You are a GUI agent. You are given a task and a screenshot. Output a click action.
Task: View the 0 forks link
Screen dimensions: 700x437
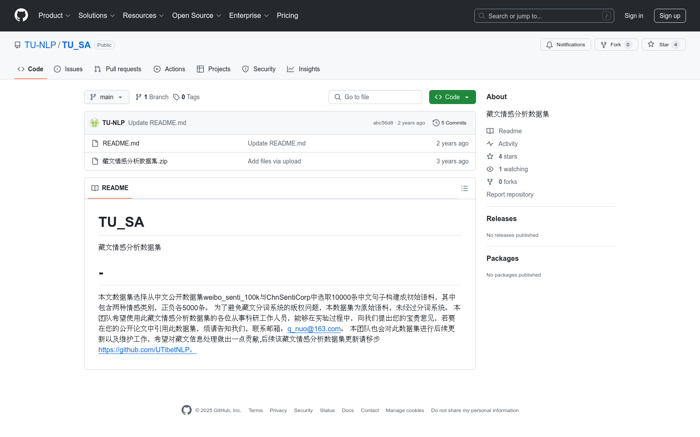tap(502, 182)
